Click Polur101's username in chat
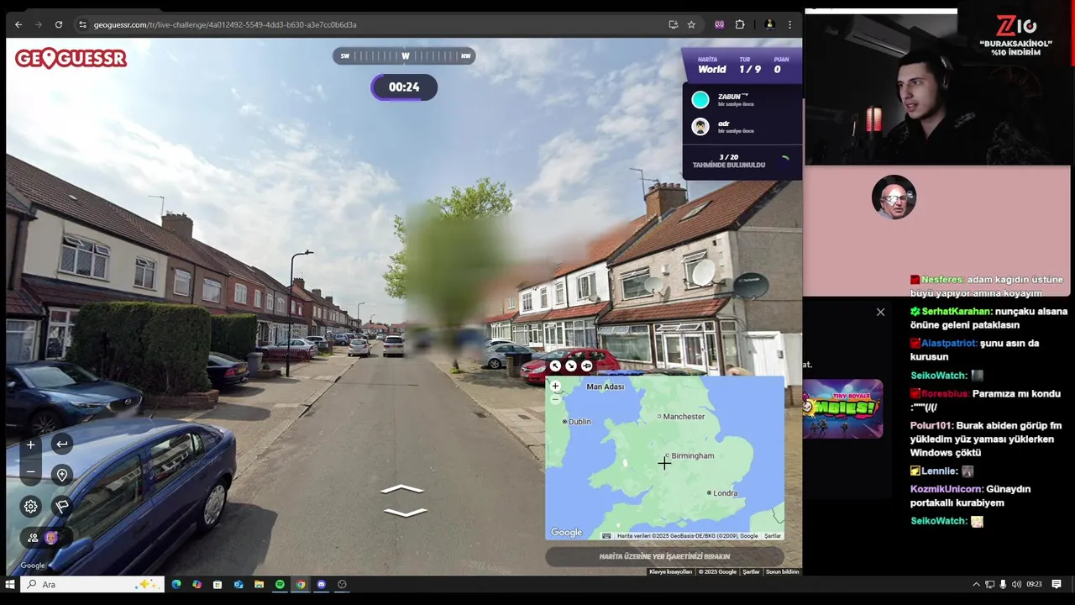The image size is (1075, 605). [931, 426]
